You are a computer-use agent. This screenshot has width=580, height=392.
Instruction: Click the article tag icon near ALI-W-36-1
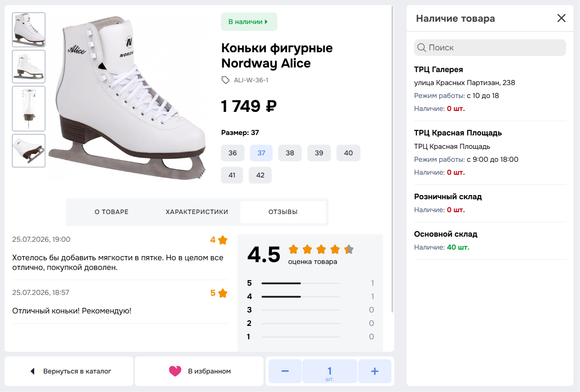click(226, 80)
